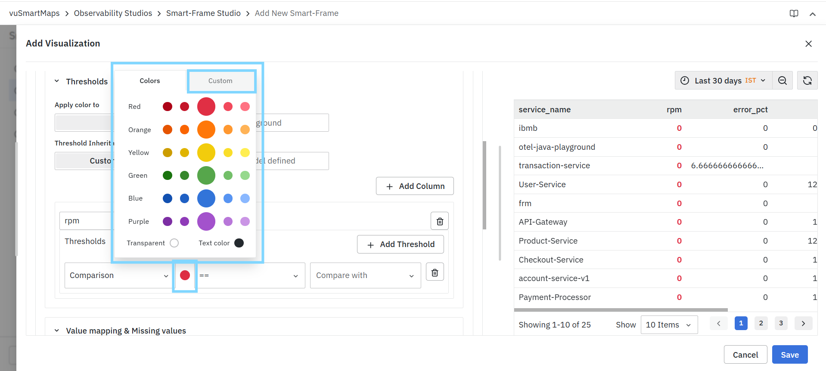Click the horizontal scrollbar under the table

(x=621, y=310)
